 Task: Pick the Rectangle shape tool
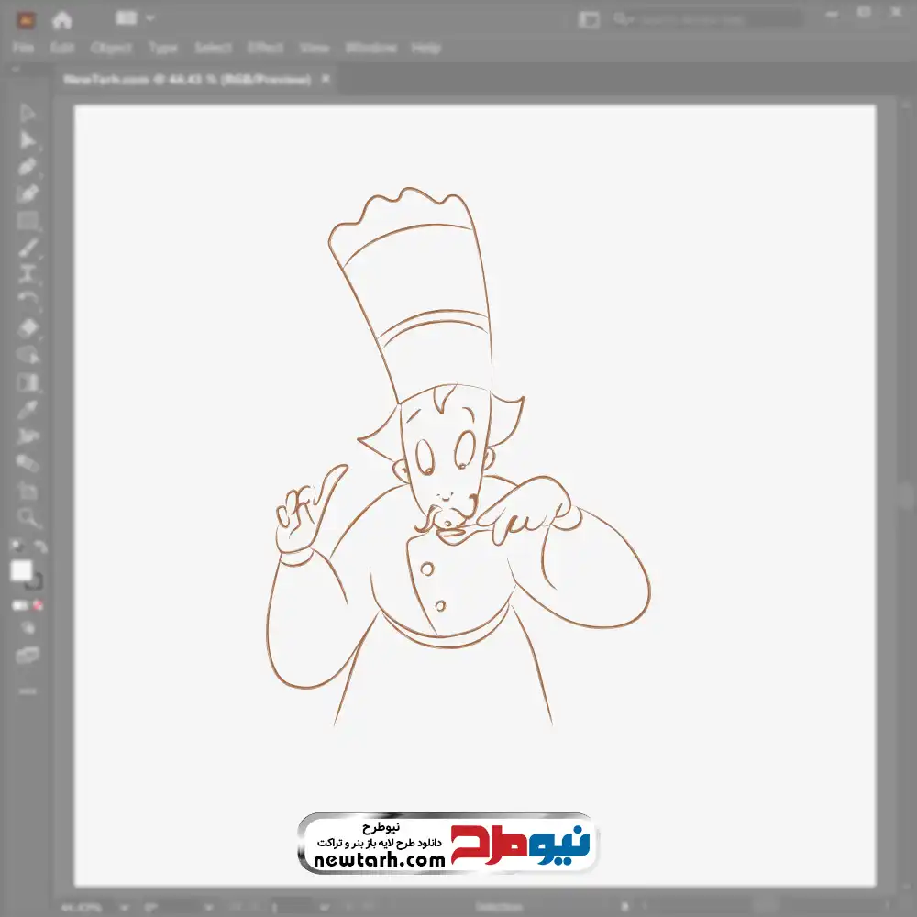28,221
